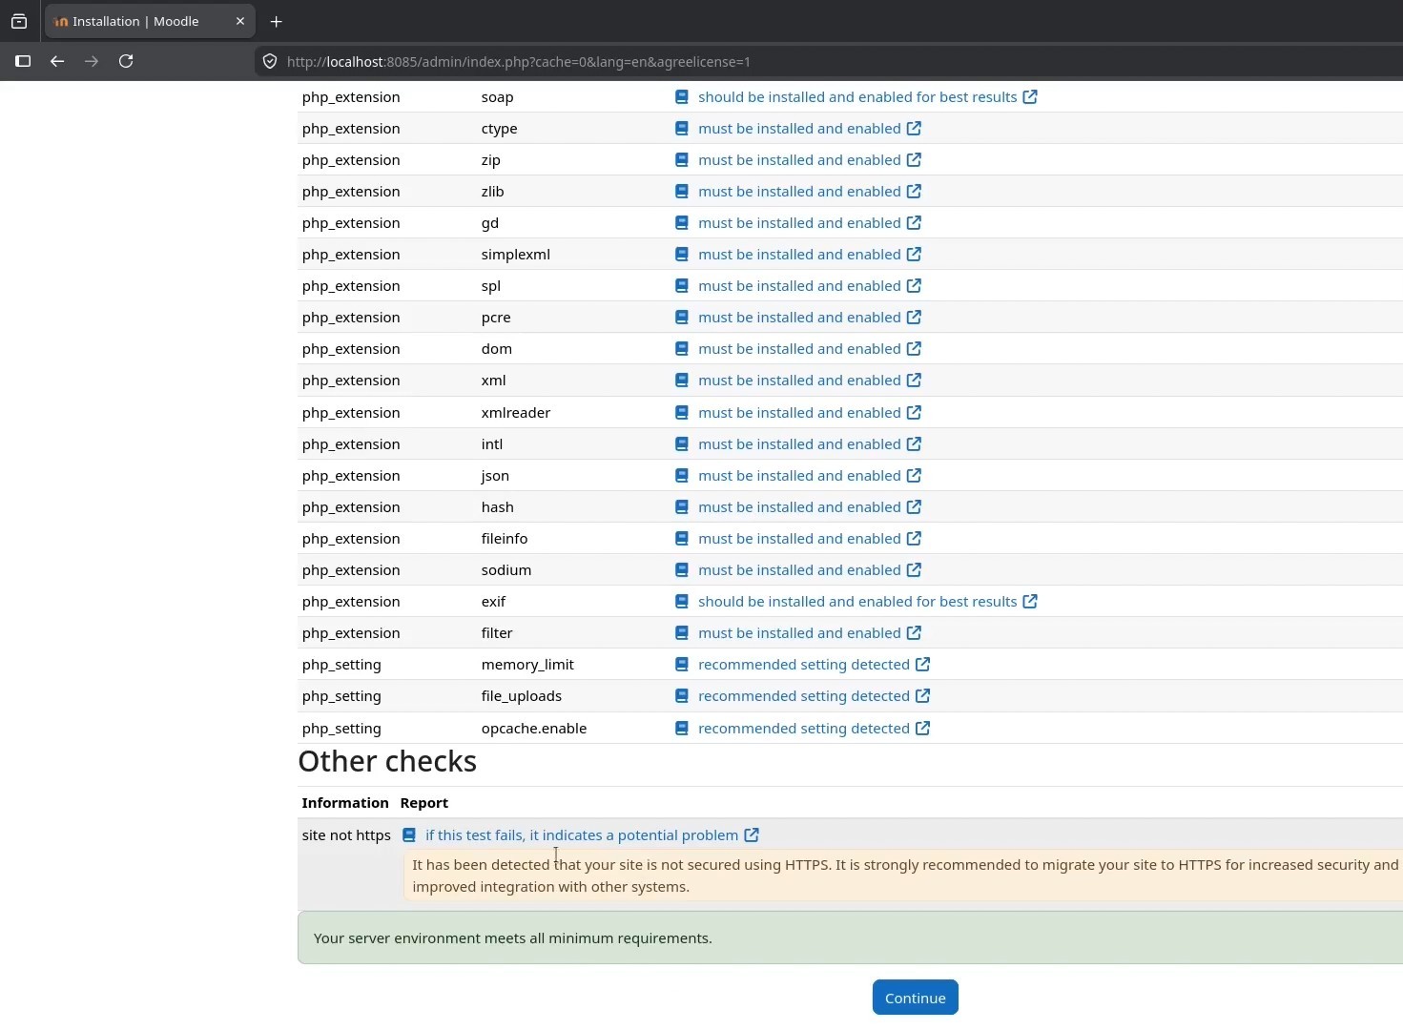Click the book icon in simplexml row
This screenshot has height=1030, width=1403.
click(682, 255)
